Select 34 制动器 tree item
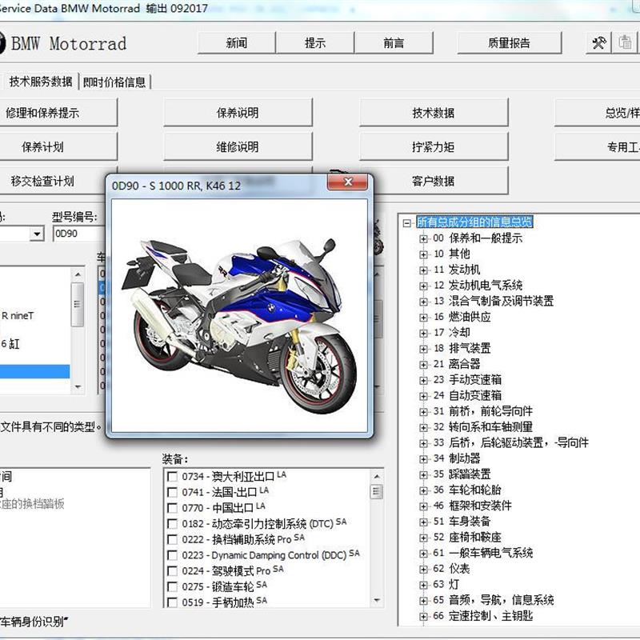The width and height of the screenshot is (640, 640). point(457,458)
